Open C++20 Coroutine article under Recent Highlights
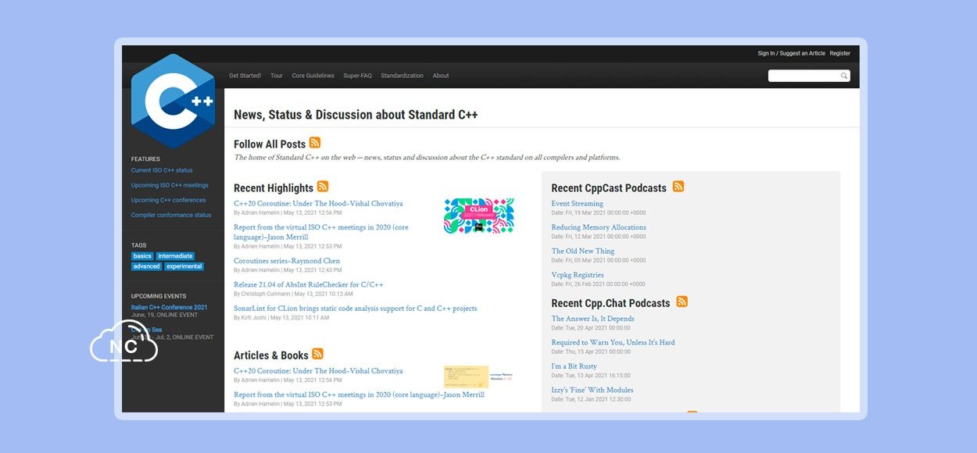This screenshot has height=453, width=977. (x=318, y=204)
